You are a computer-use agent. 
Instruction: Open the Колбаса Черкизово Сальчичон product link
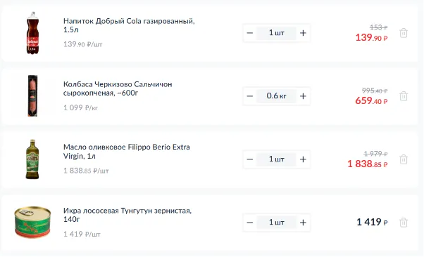point(118,88)
